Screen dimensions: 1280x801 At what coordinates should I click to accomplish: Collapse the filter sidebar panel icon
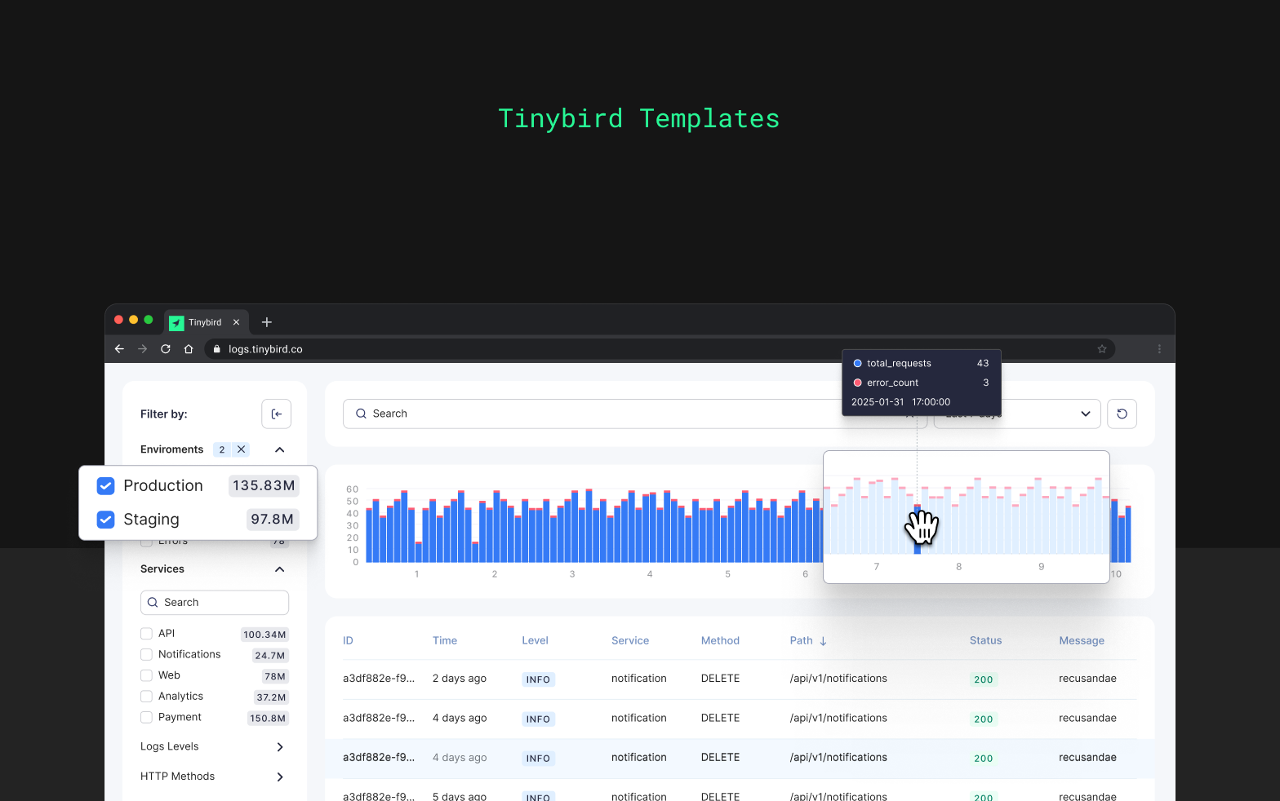tap(277, 414)
